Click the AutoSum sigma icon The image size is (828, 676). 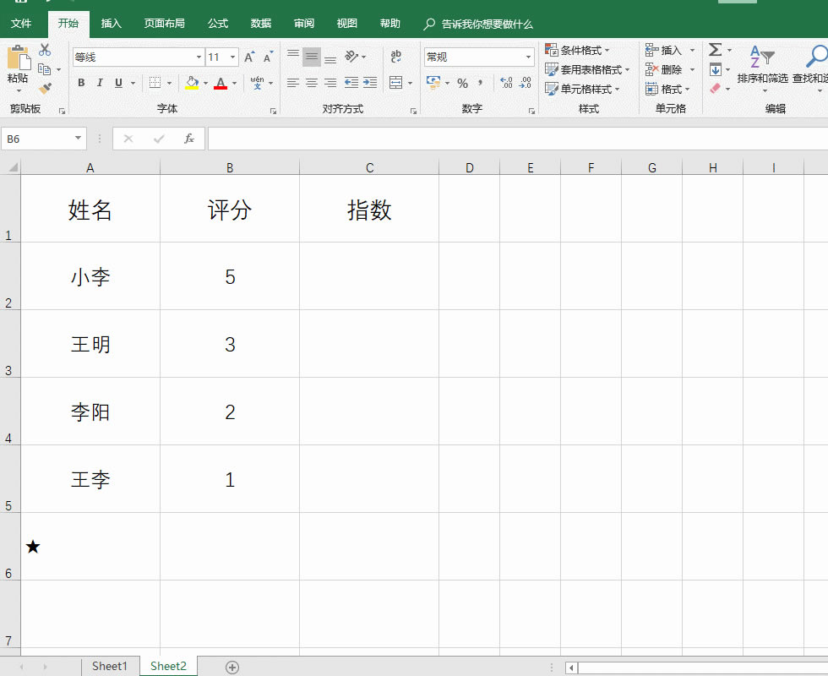pos(715,50)
